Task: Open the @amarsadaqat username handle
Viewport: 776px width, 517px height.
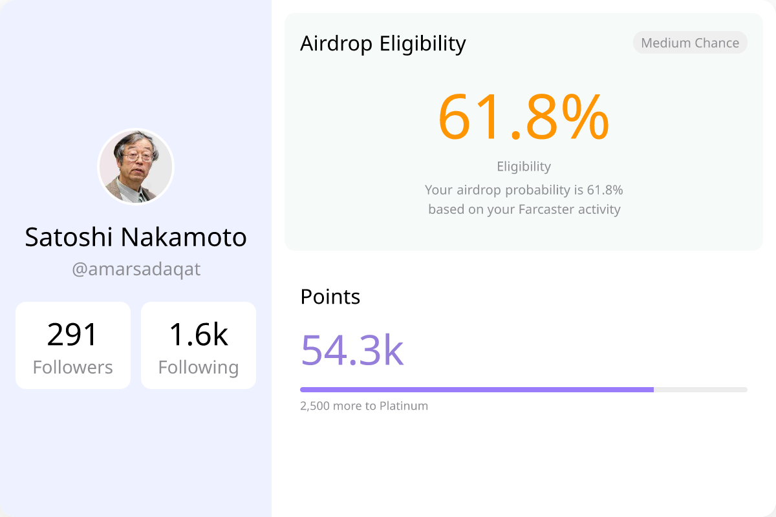Action: click(136, 269)
